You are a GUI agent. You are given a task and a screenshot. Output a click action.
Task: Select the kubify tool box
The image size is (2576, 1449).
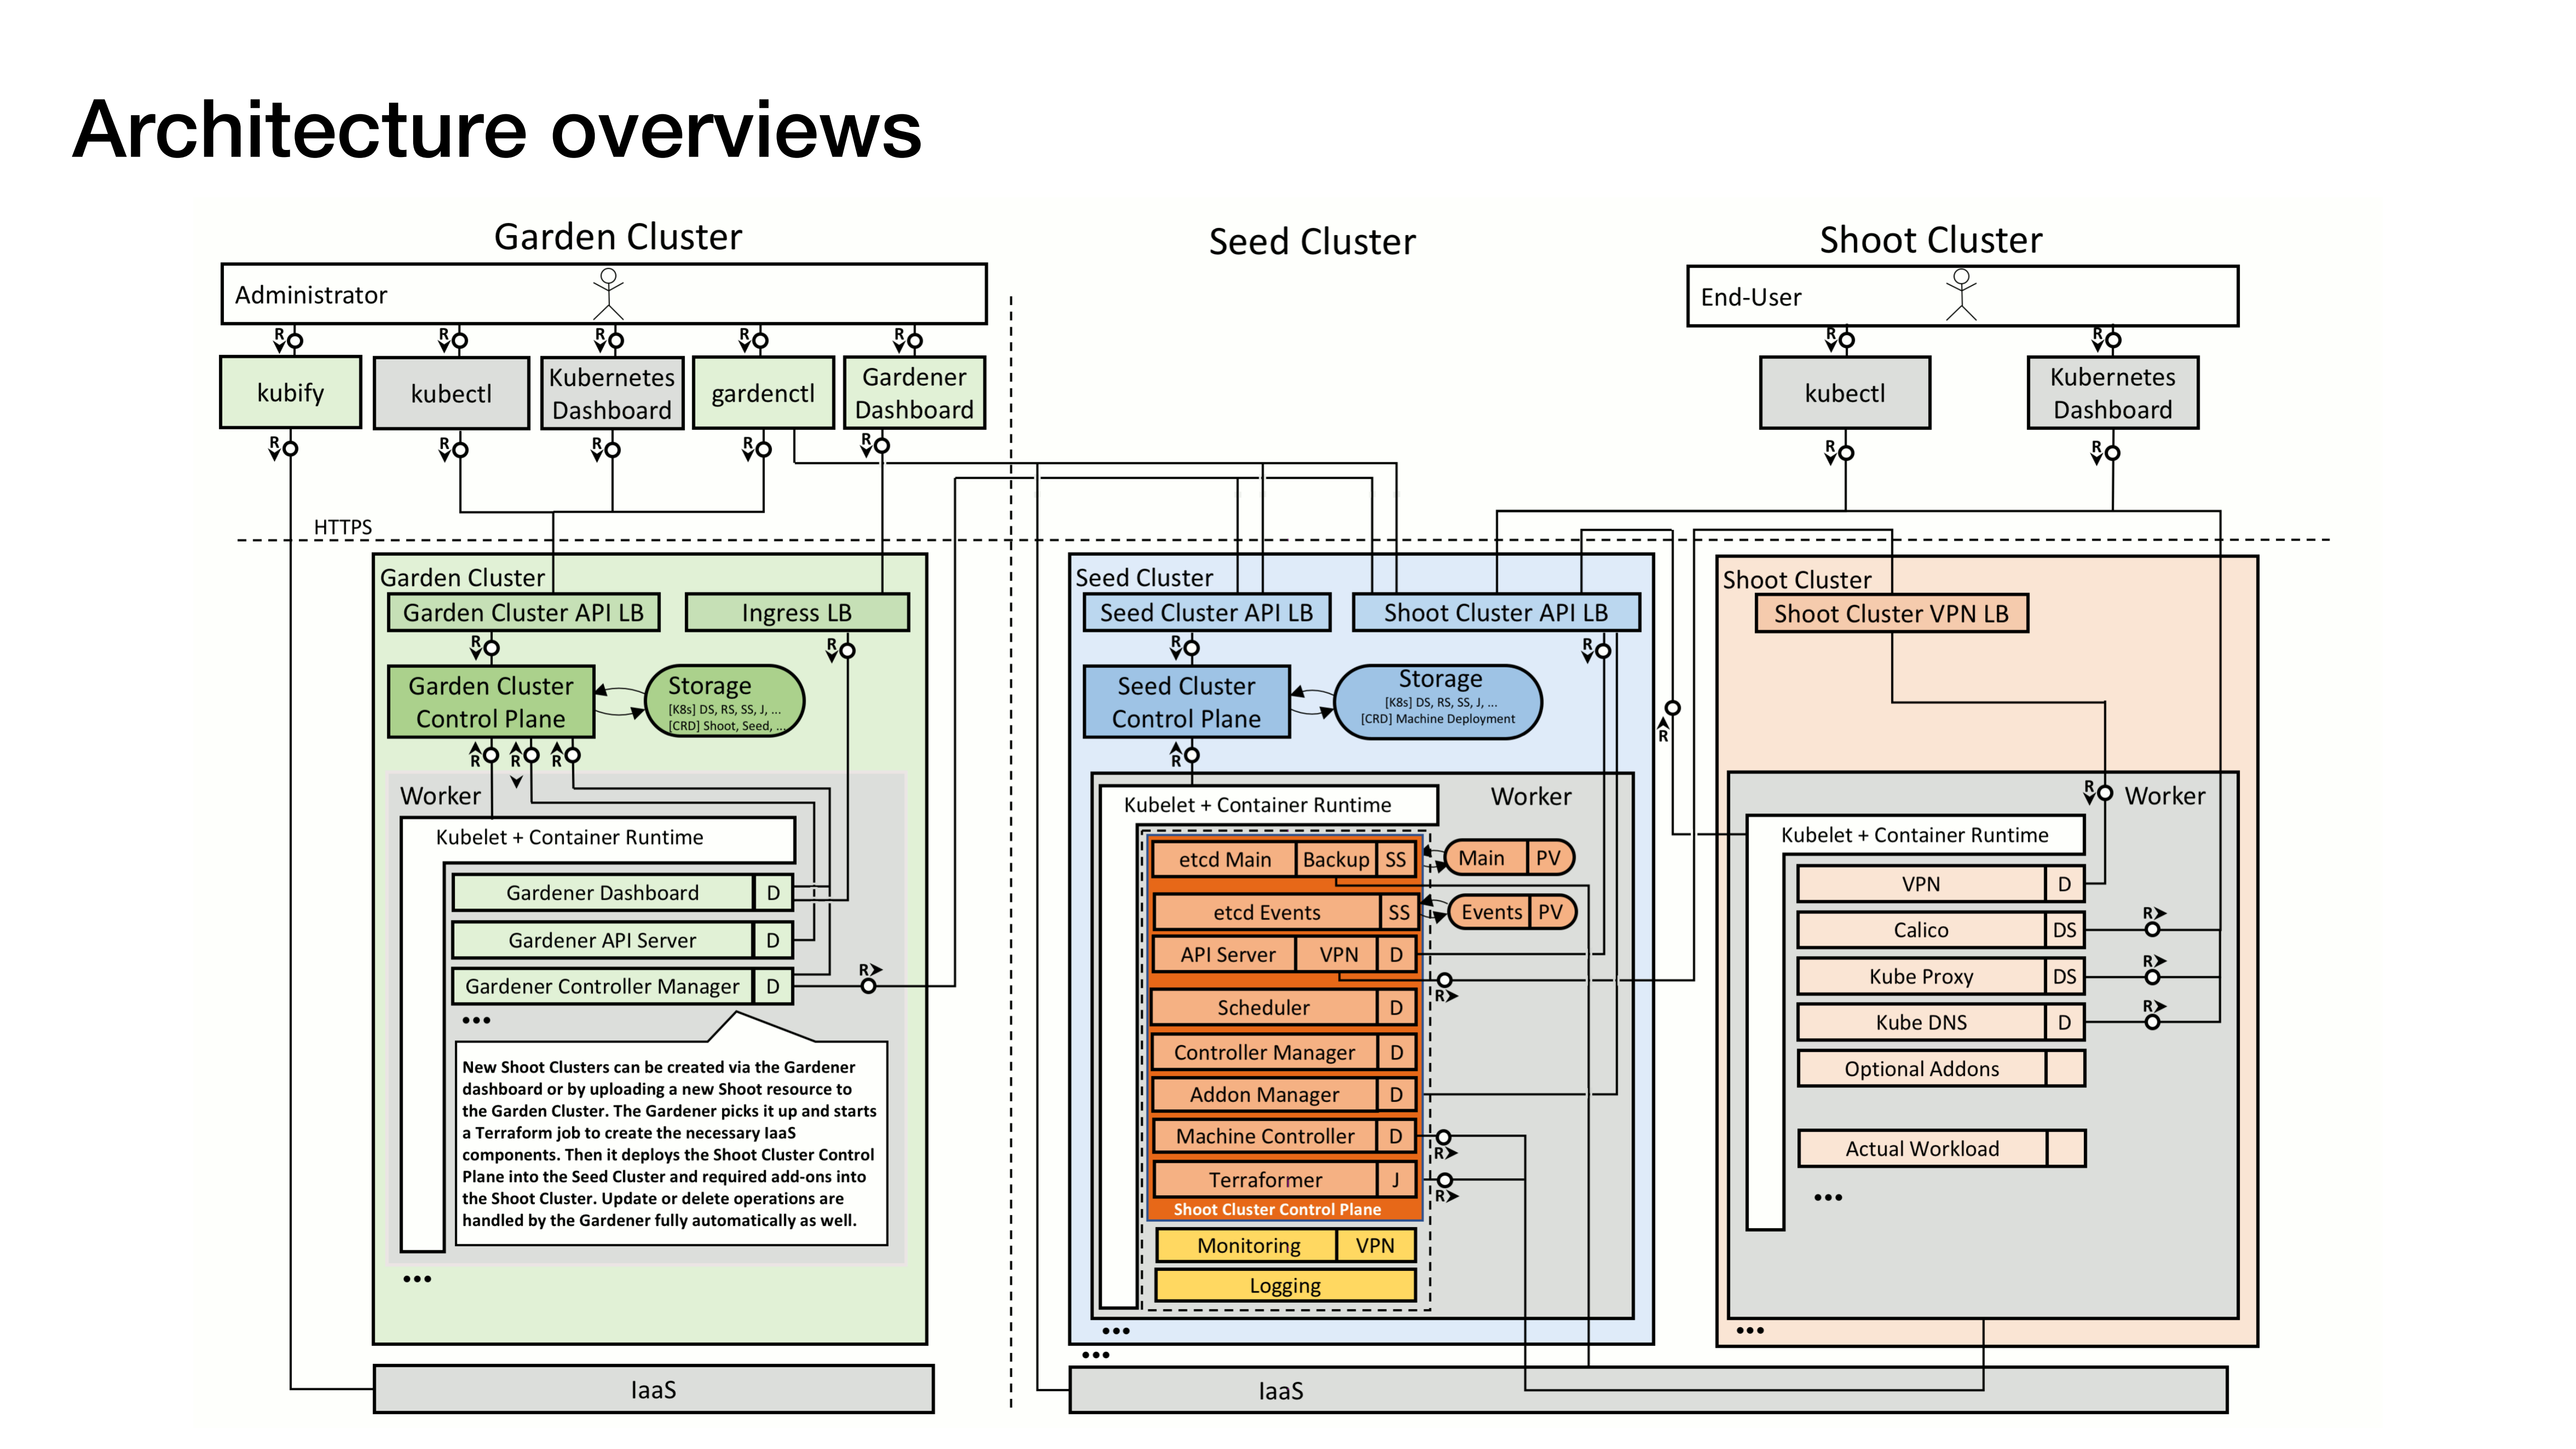coord(290,392)
